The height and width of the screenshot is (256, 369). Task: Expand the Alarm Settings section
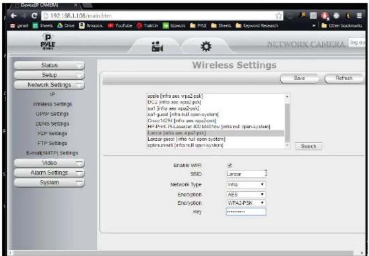click(x=49, y=173)
